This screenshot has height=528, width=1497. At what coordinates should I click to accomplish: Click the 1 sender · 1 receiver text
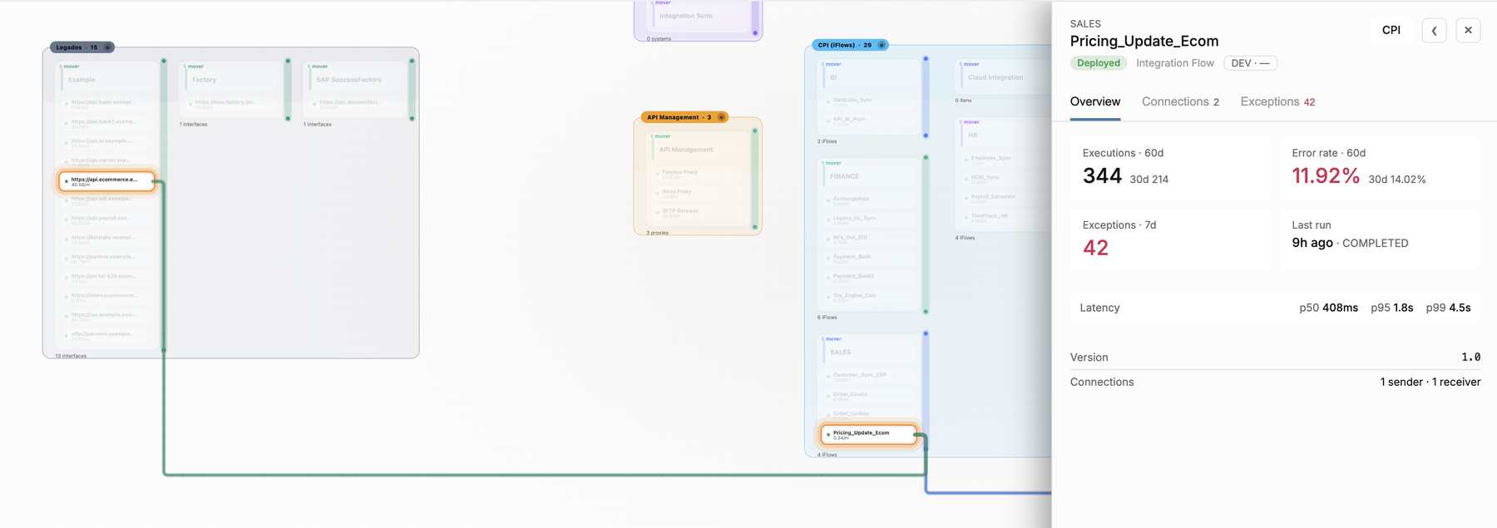[1430, 382]
